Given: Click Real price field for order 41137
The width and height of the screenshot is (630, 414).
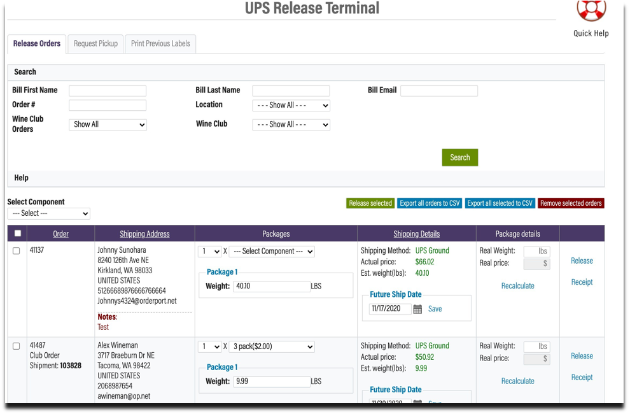Looking at the screenshot, I should tap(536, 264).
